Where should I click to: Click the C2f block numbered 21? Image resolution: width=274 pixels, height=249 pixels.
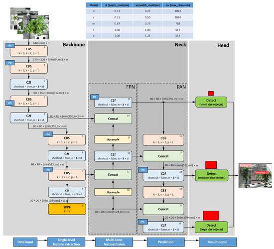163,227
